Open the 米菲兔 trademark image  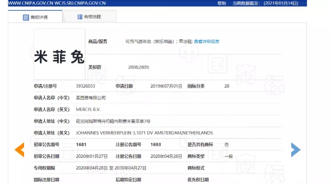59,54
